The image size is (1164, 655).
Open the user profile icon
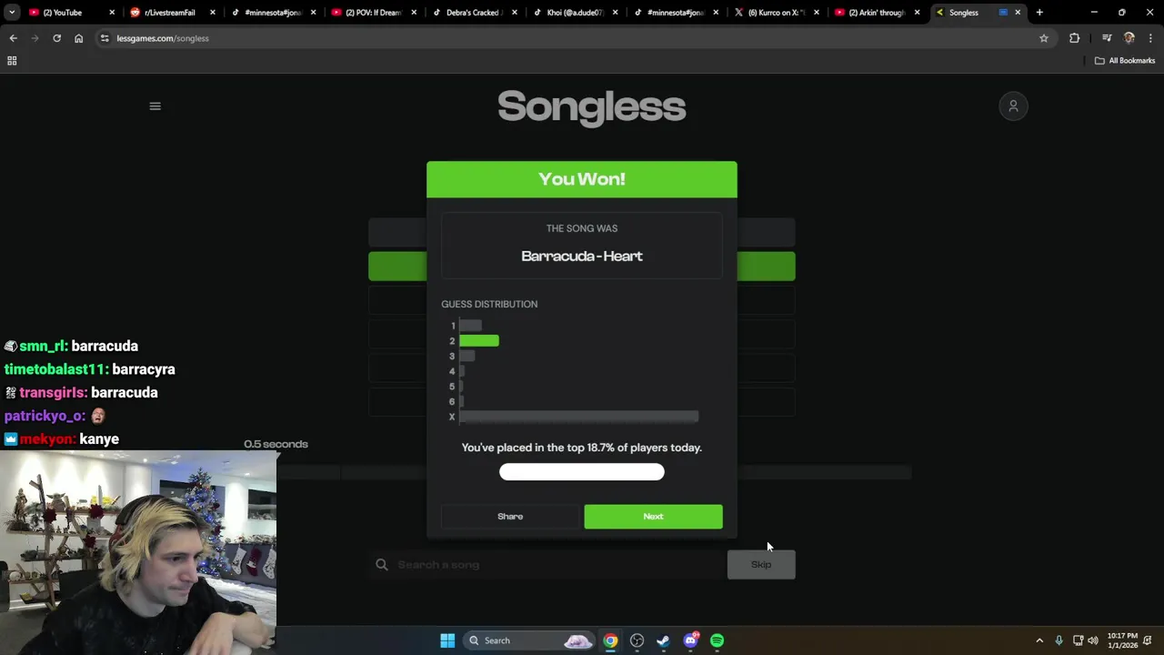tap(1013, 106)
